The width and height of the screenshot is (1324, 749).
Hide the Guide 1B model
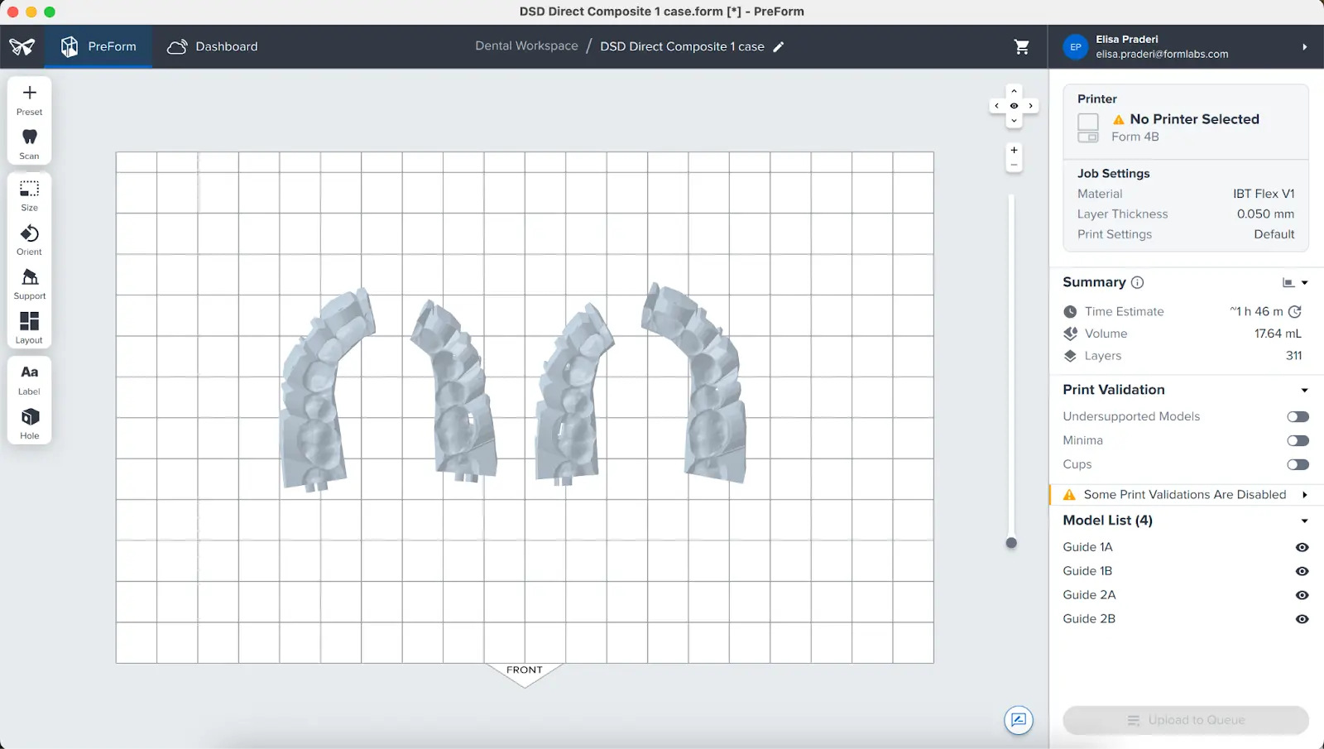pyautogui.click(x=1301, y=571)
